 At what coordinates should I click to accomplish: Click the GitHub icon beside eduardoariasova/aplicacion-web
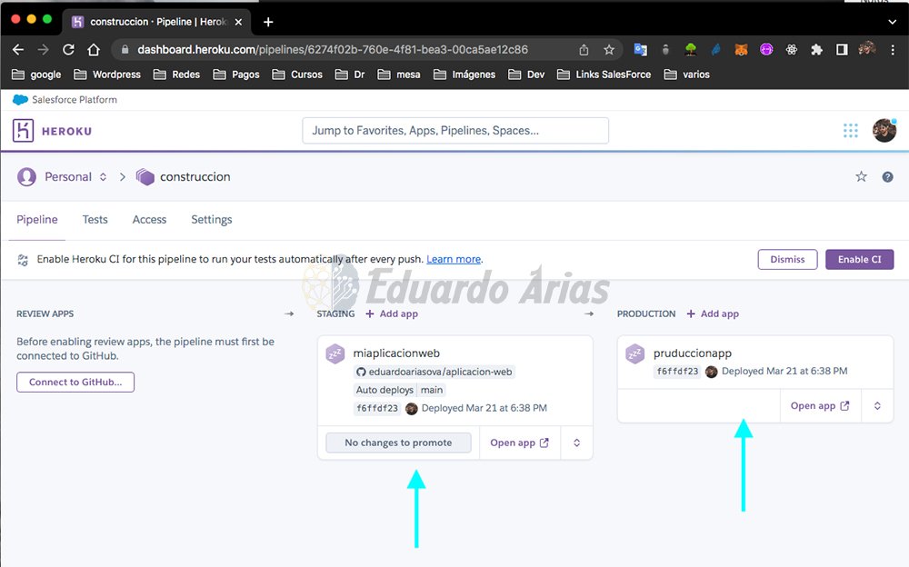[x=361, y=373]
